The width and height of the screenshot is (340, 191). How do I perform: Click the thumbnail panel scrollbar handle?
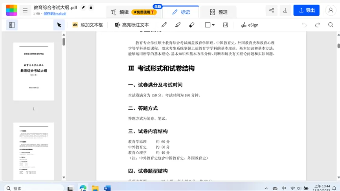coord(64,42)
